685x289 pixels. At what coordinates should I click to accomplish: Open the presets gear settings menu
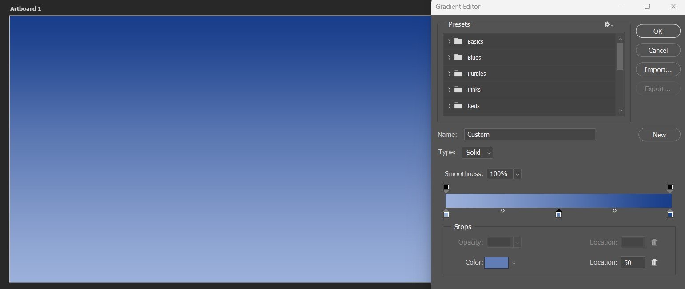[x=608, y=25]
